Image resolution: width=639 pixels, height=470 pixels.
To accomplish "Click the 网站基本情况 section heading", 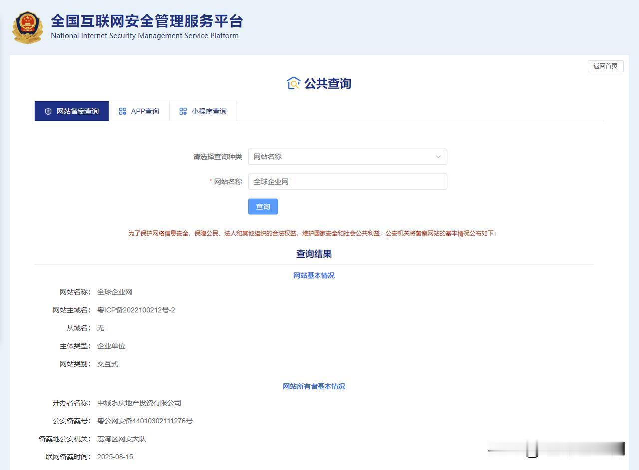I will pos(314,276).
